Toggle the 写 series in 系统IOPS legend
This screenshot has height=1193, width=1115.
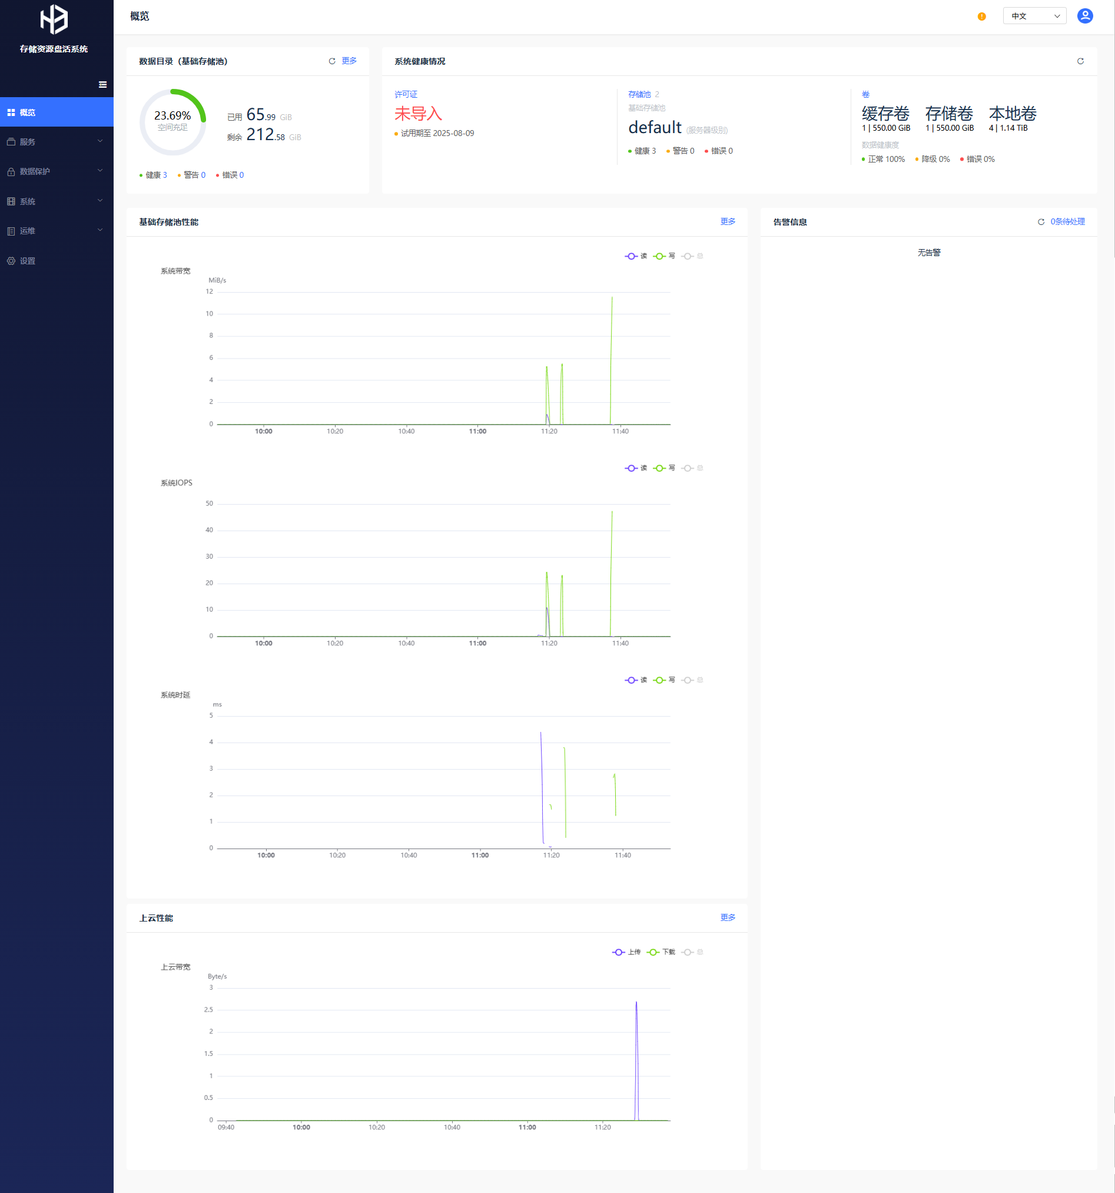pyautogui.click(x=664, y=468)
